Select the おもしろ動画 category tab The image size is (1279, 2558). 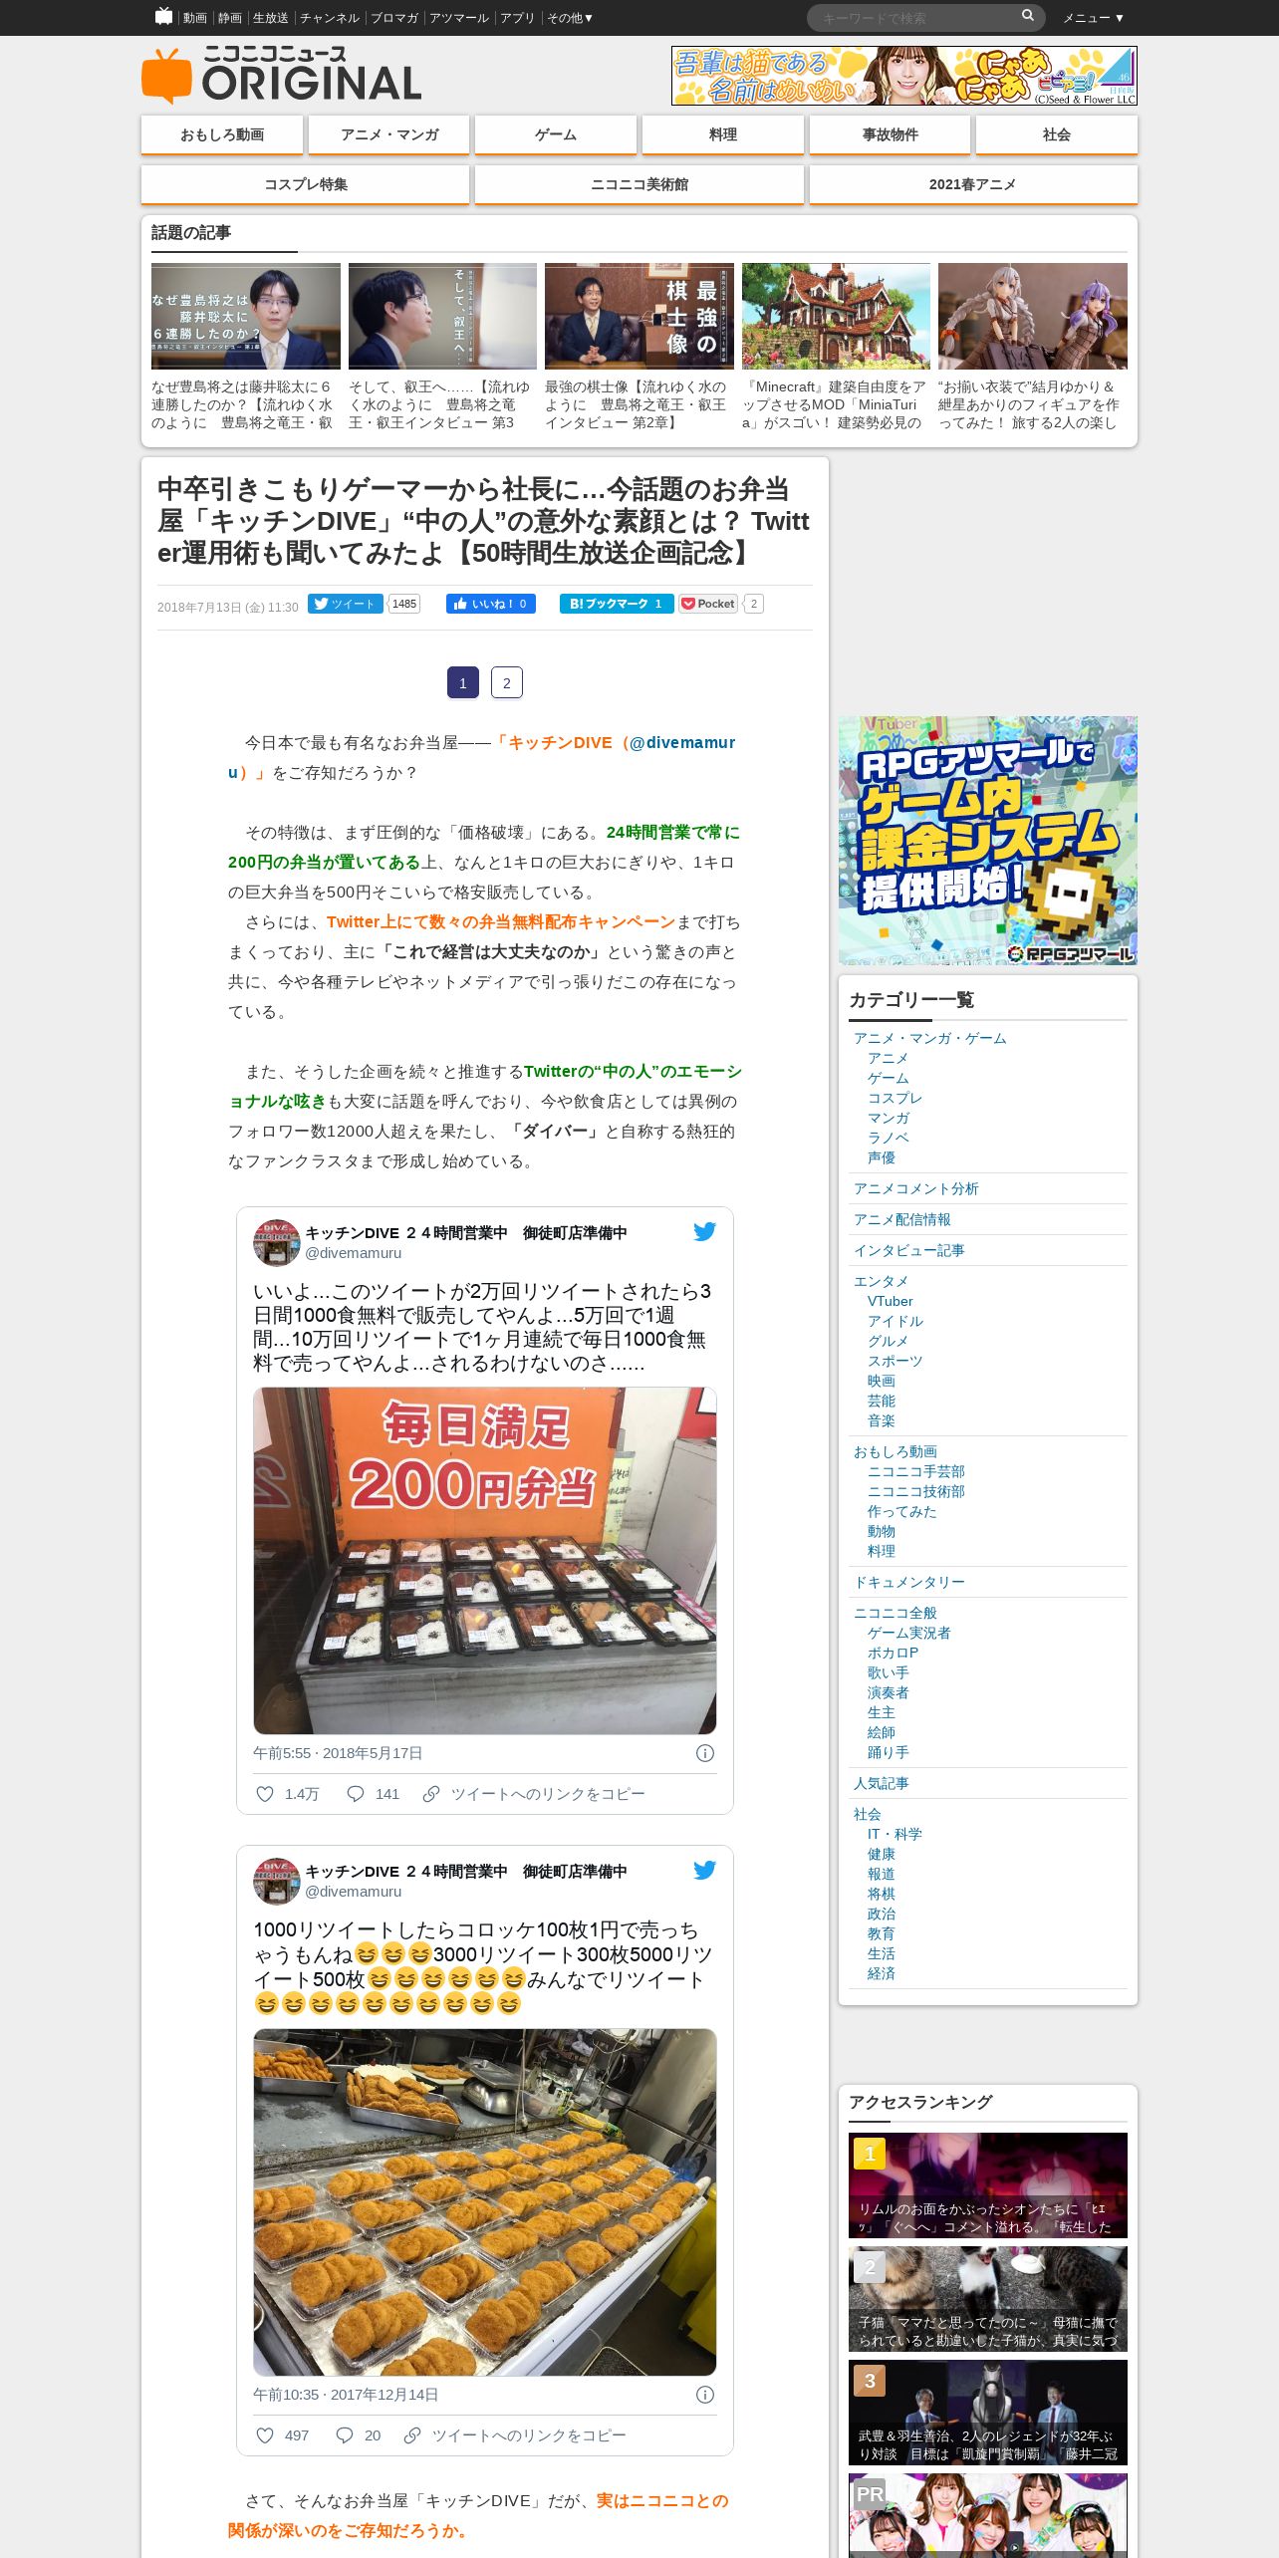(222, 134)
